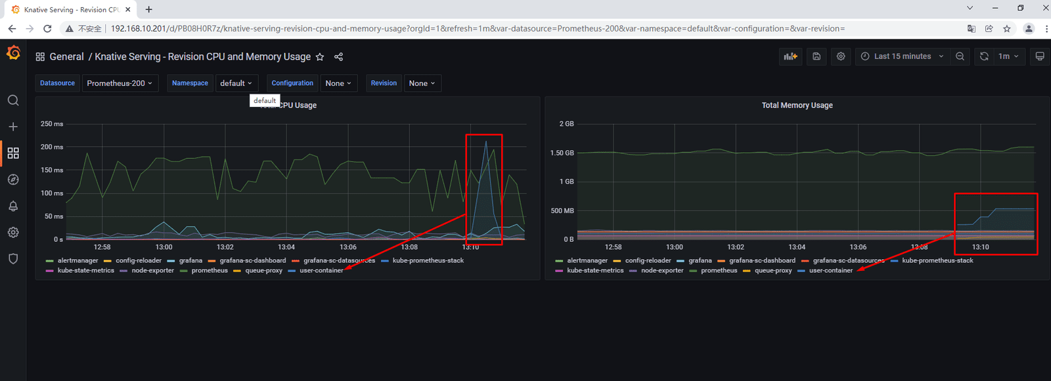Add a new panel to dashboard

pos(791,56)
